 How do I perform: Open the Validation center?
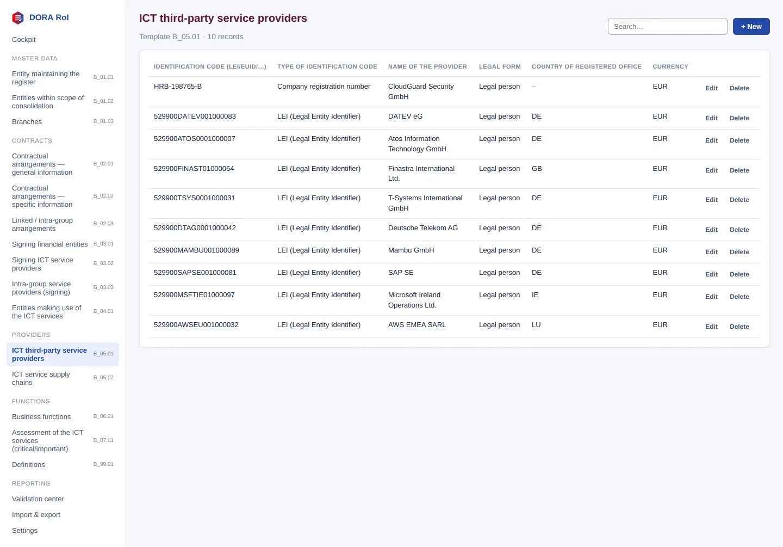click(x=63, y=499)
